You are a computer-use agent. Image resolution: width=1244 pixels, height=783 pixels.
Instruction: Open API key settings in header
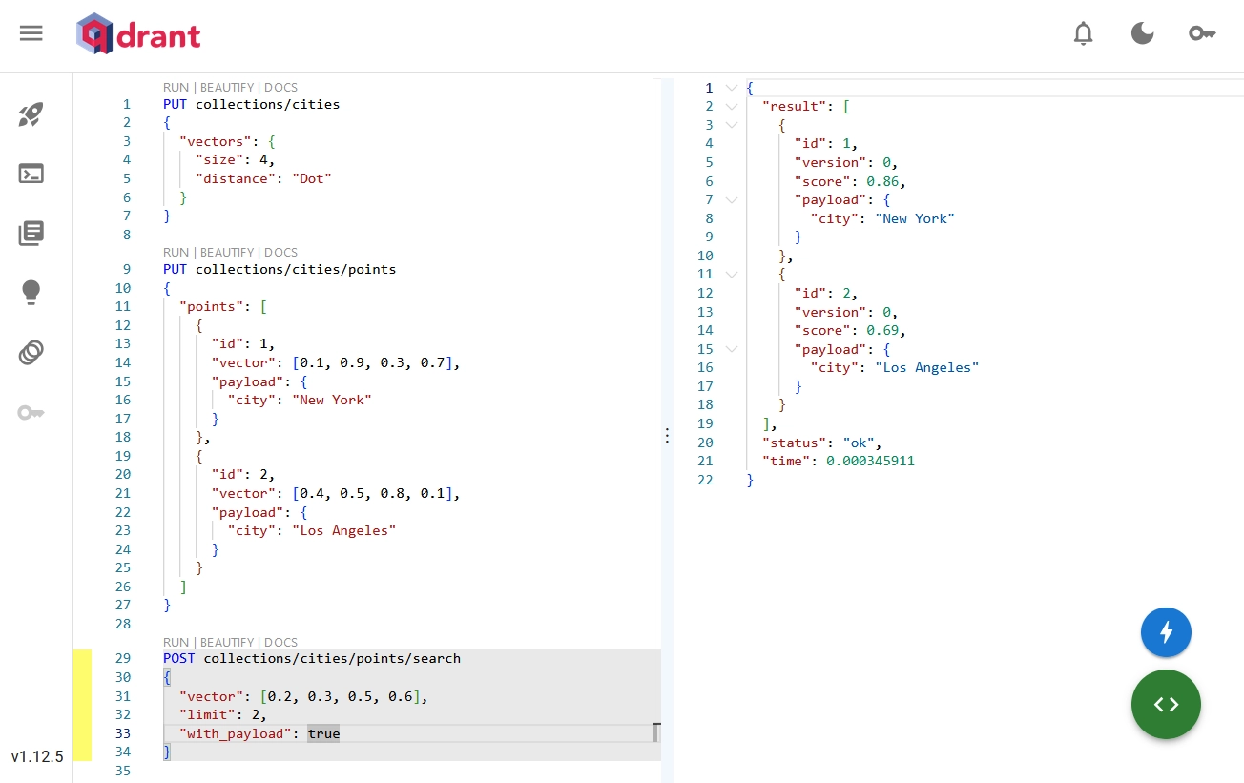point(1201,33)
